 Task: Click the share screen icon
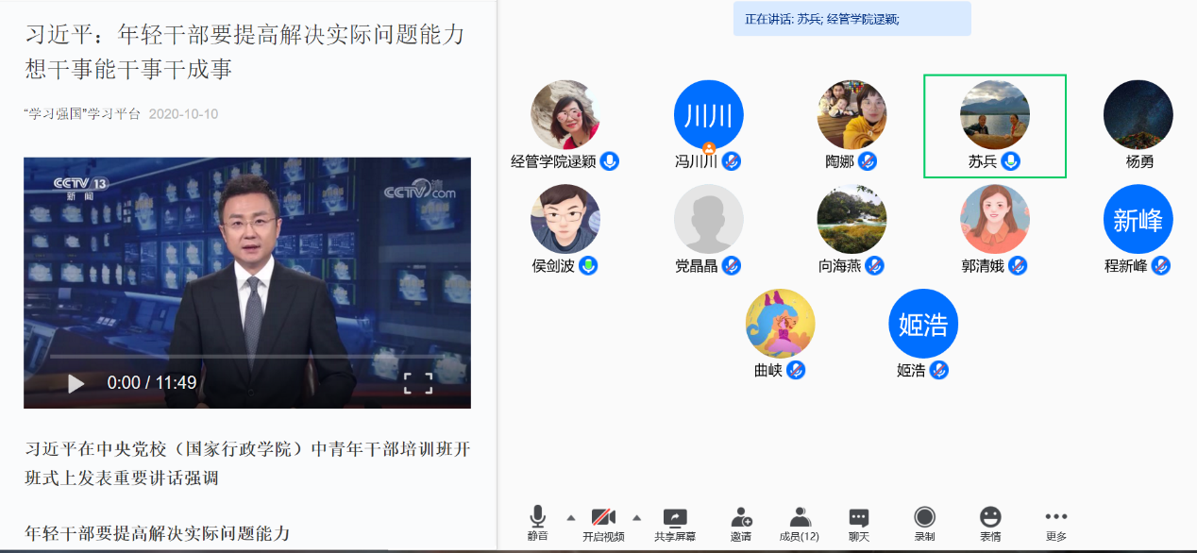(675, 517)
